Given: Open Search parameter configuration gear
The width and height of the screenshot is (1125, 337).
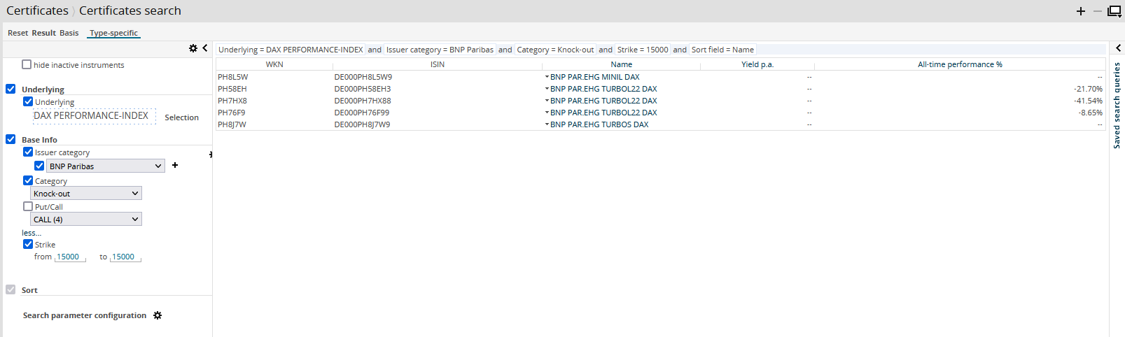Looking at the screenshot, I should 158,315.
